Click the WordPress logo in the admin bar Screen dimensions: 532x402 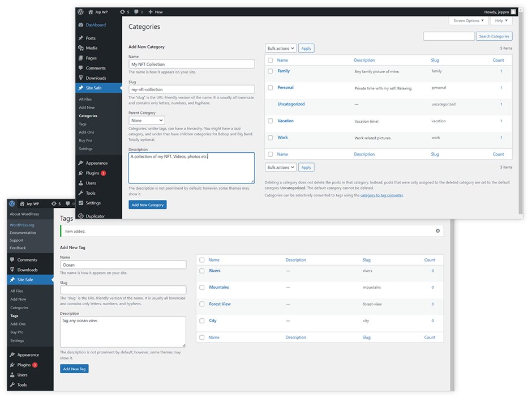(80, 11)
